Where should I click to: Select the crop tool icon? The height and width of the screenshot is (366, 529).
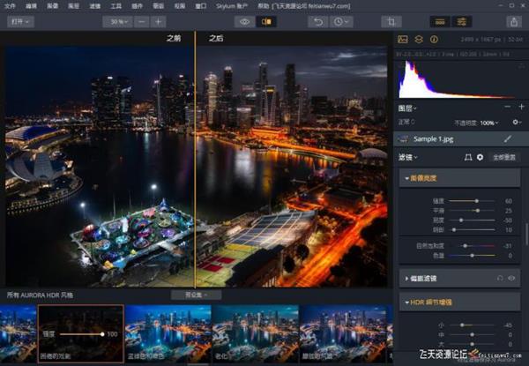coord(391,21)
